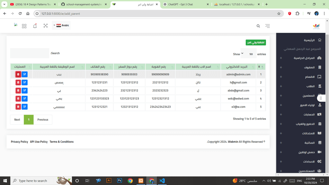Sort table by رقم الهوية column

pos(160,67)
